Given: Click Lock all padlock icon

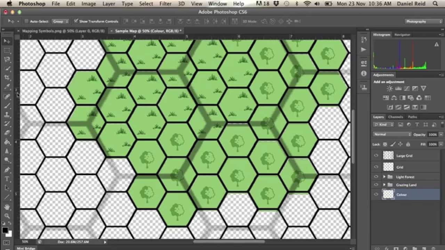Looking at the screenshot, I should [x=408, y=144].
